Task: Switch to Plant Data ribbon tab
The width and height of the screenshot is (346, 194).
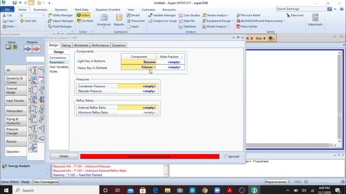Action: [x=82, y=10]
